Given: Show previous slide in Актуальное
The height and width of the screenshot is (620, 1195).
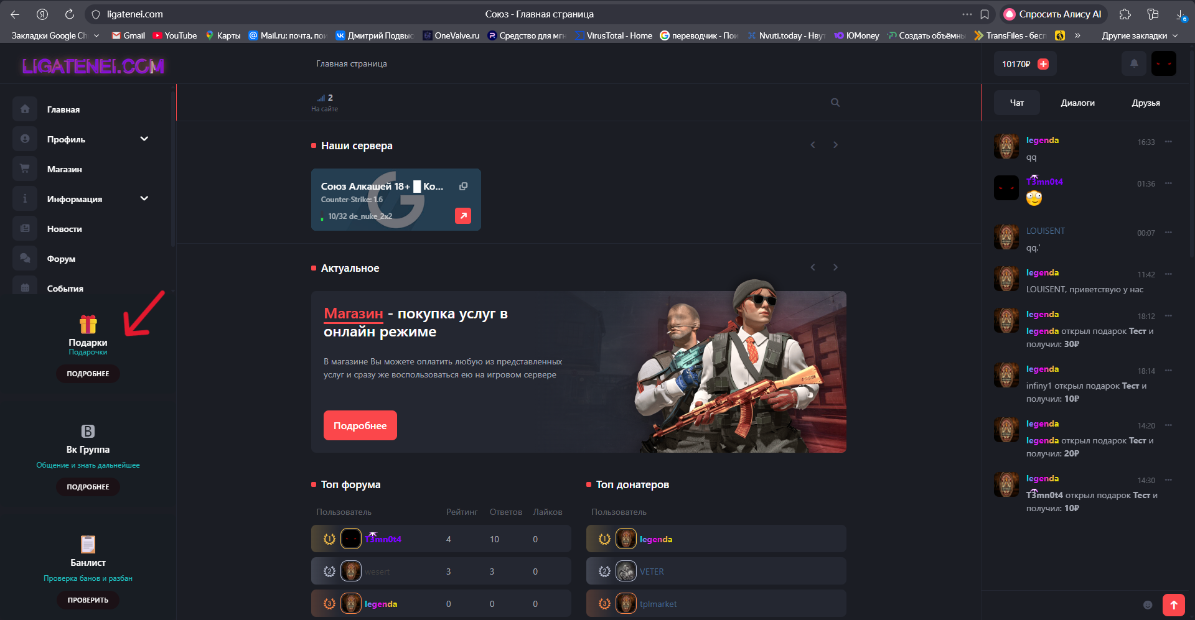Looking at the screenshot, I should (813, 267).
